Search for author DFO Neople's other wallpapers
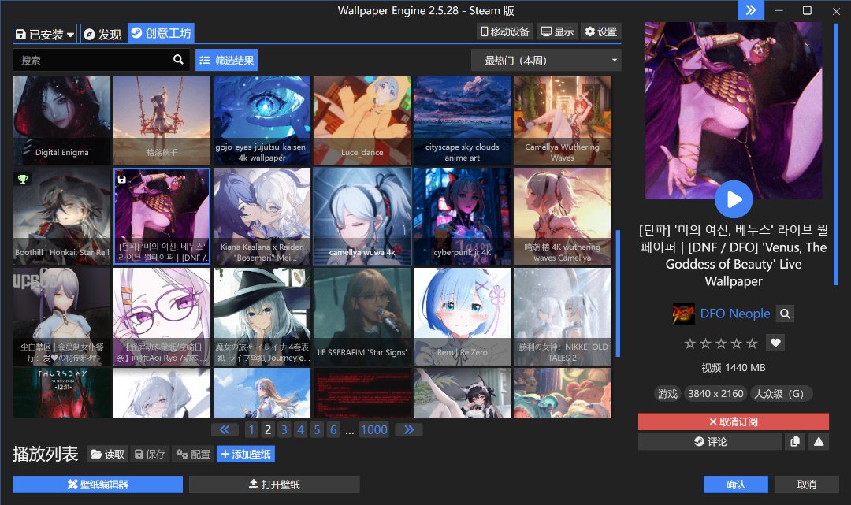Image resolution: width=851 pixels, height=505 pixels. 785,314
